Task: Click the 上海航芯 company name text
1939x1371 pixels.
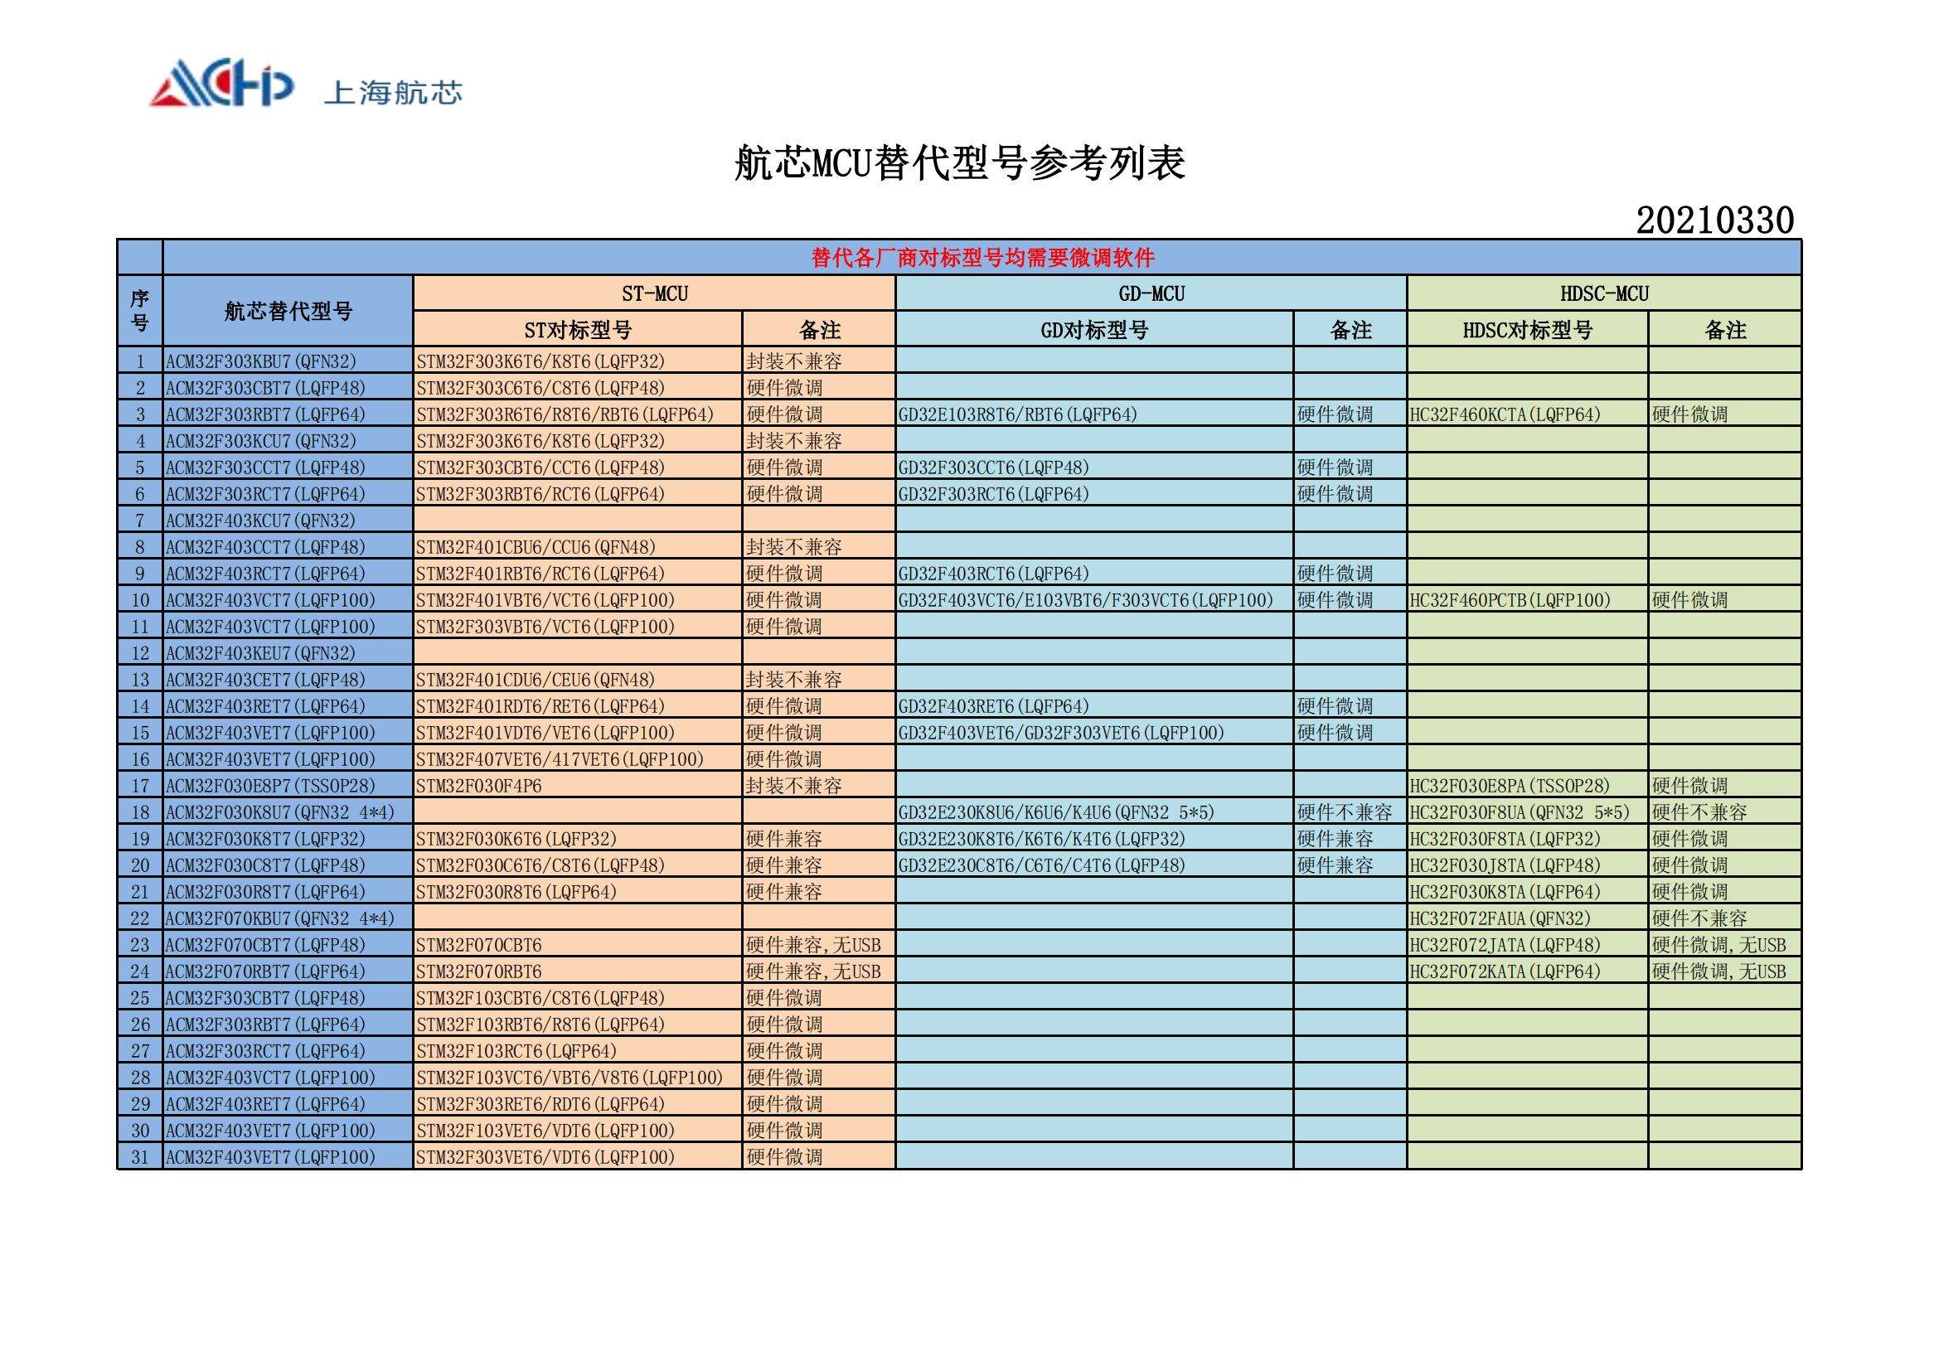Action: 394,92
